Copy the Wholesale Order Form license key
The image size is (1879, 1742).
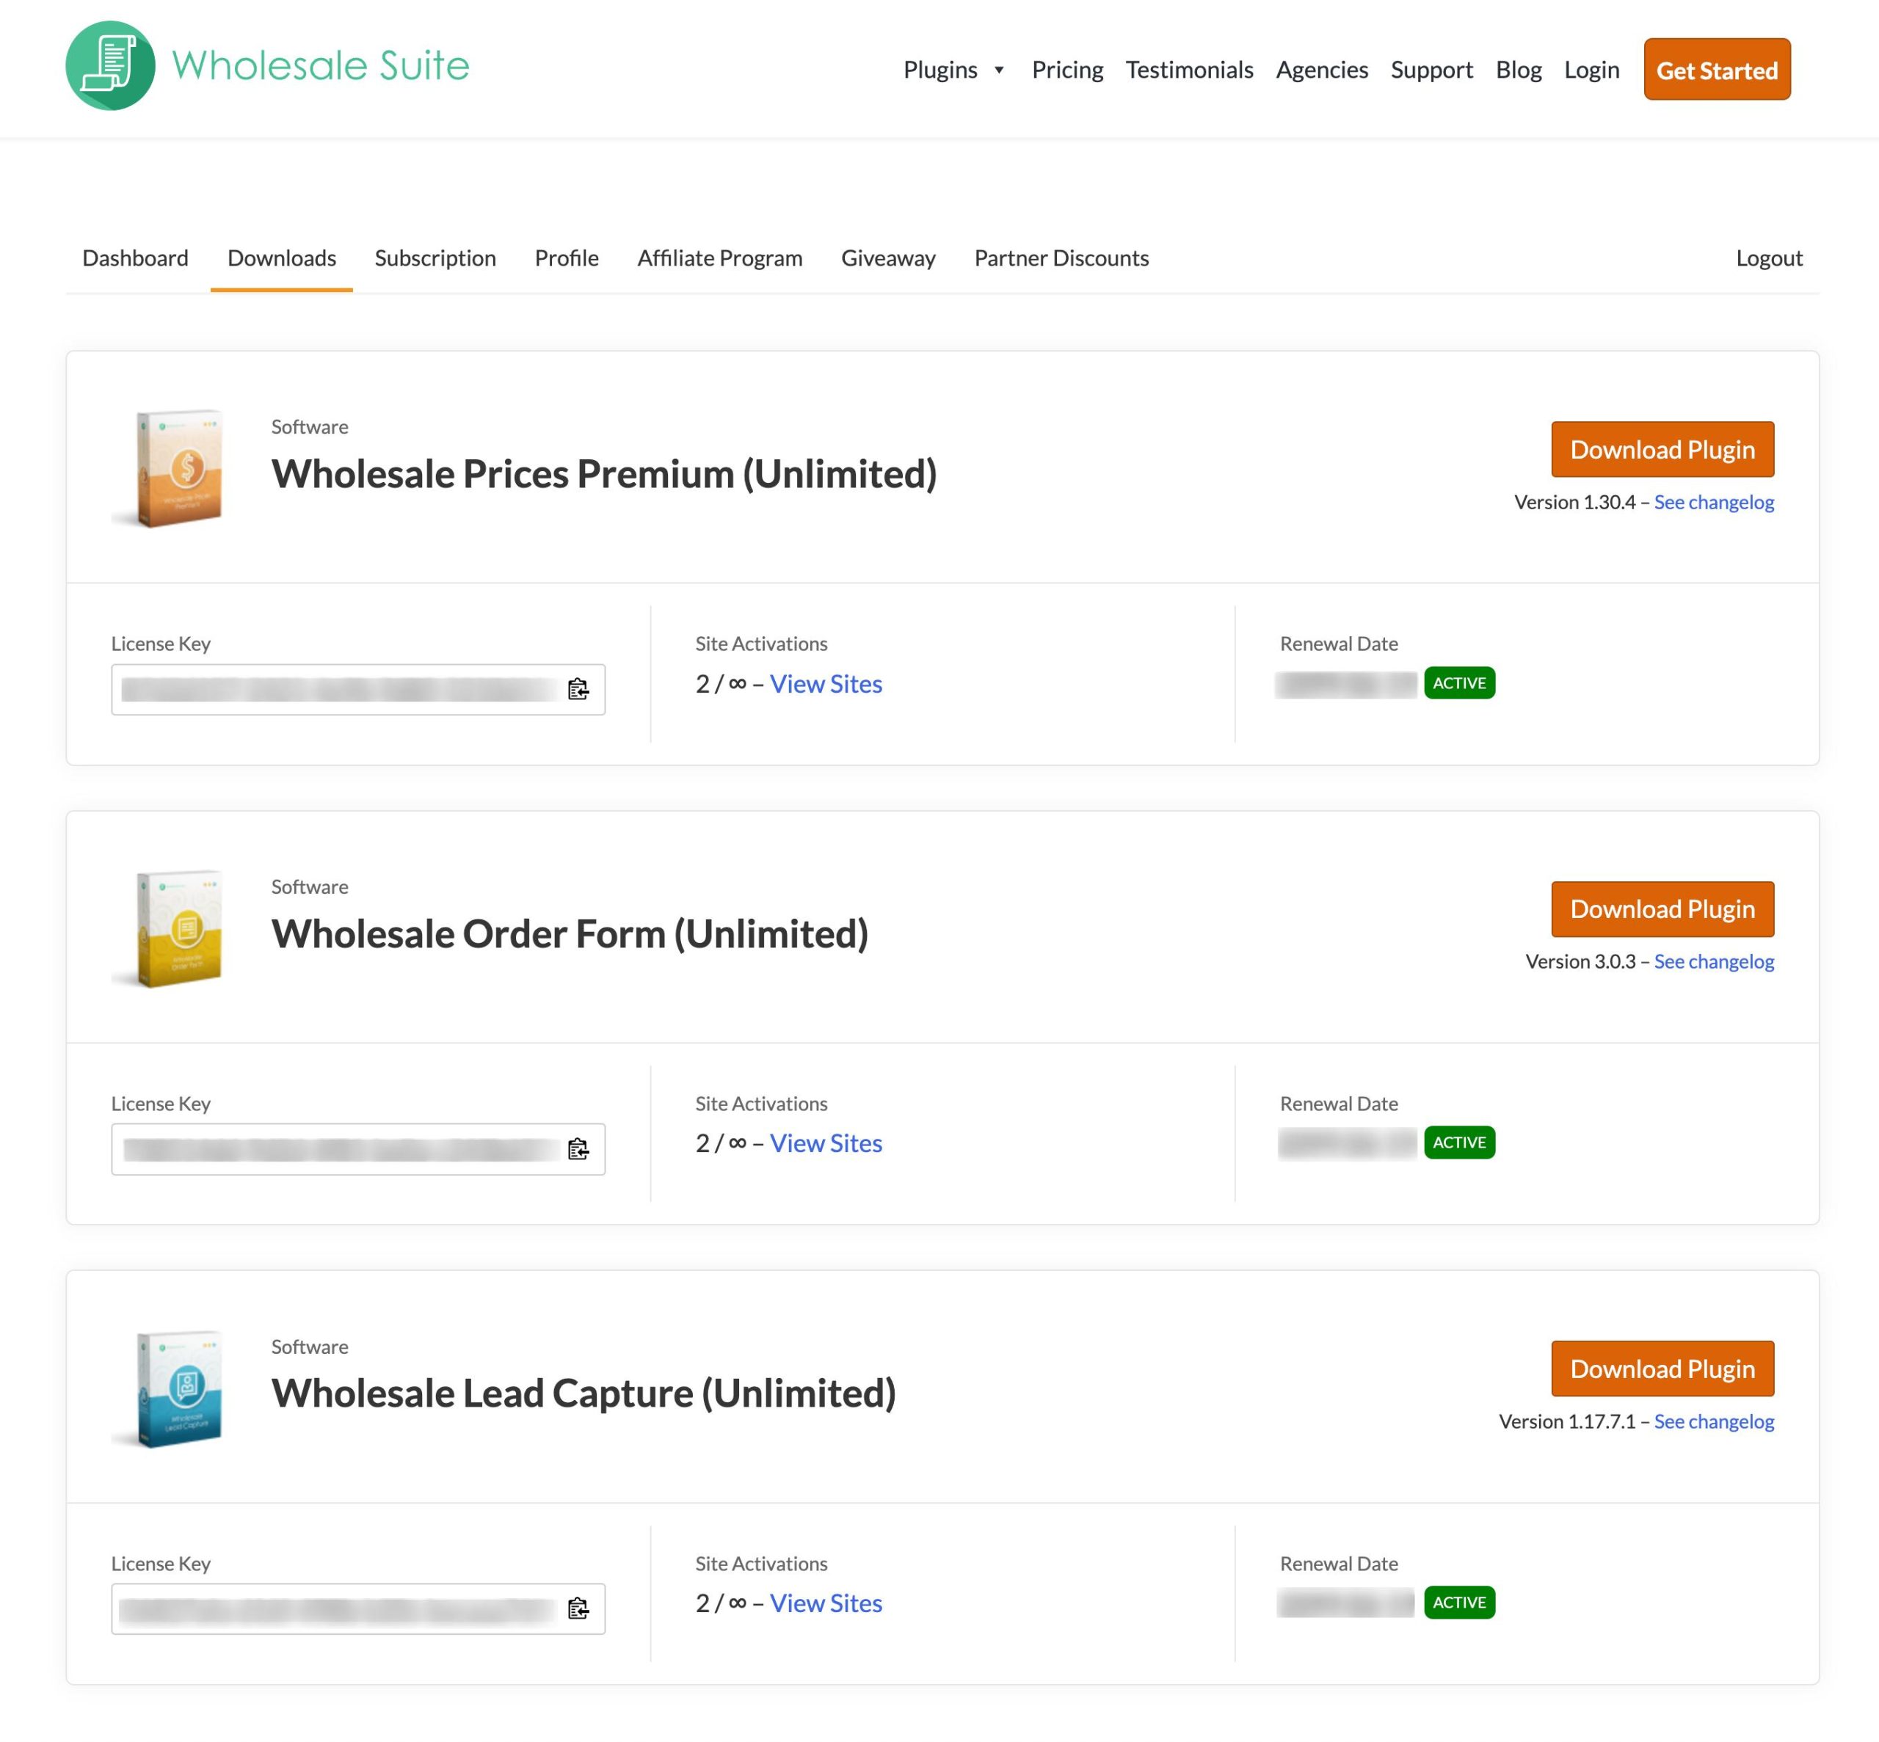coord(578,1149)
